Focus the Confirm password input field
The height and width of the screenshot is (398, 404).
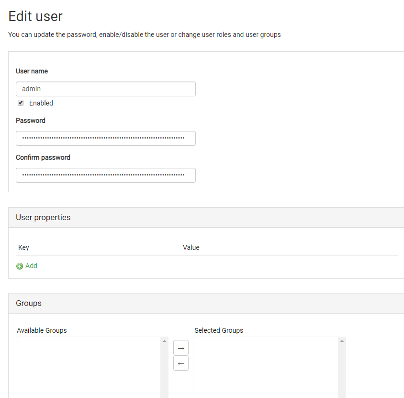click(106, 175)
